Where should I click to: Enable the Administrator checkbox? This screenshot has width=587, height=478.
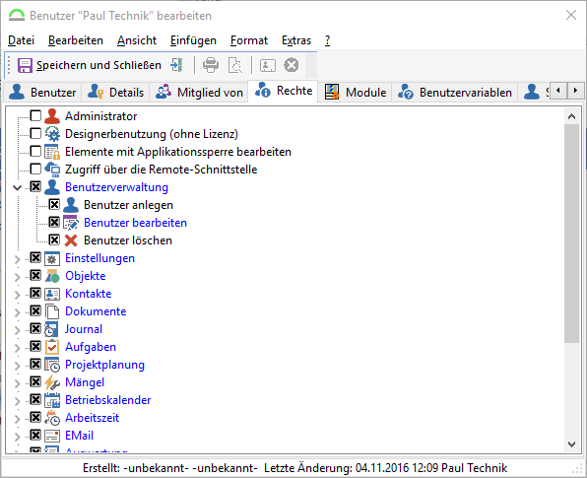pos(35,115)
